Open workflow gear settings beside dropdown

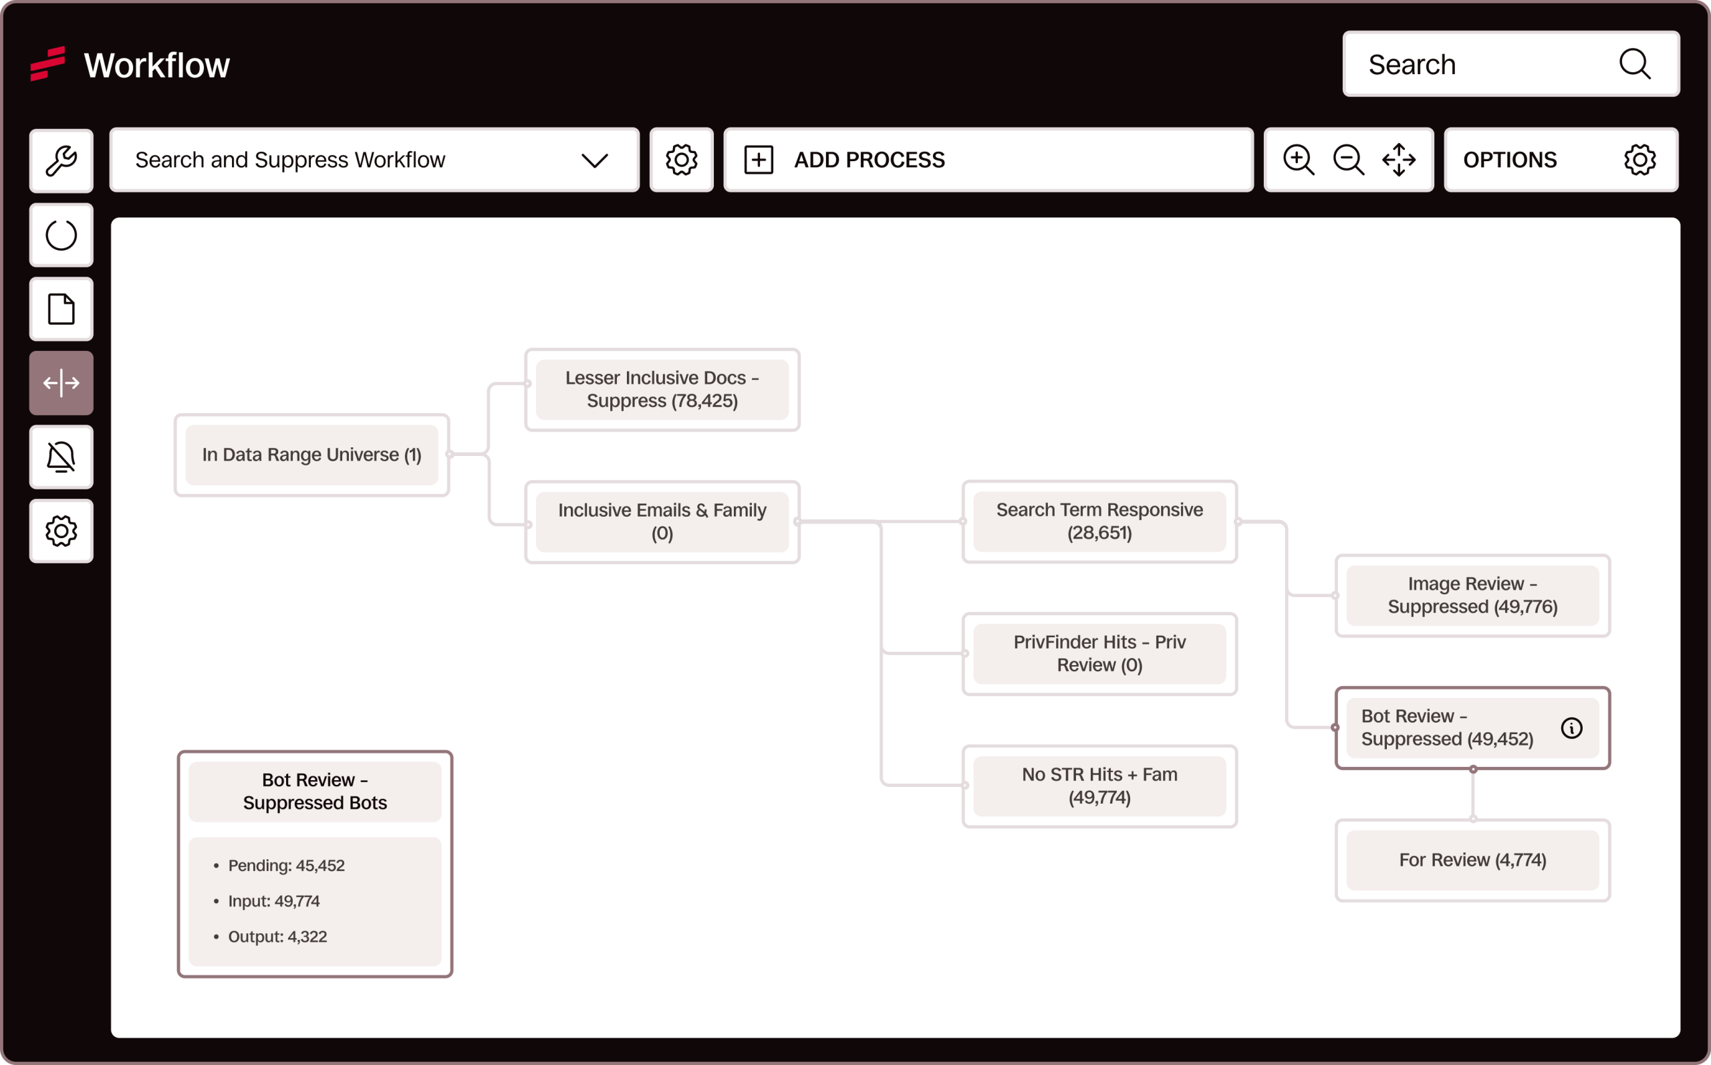coord(681,160)
